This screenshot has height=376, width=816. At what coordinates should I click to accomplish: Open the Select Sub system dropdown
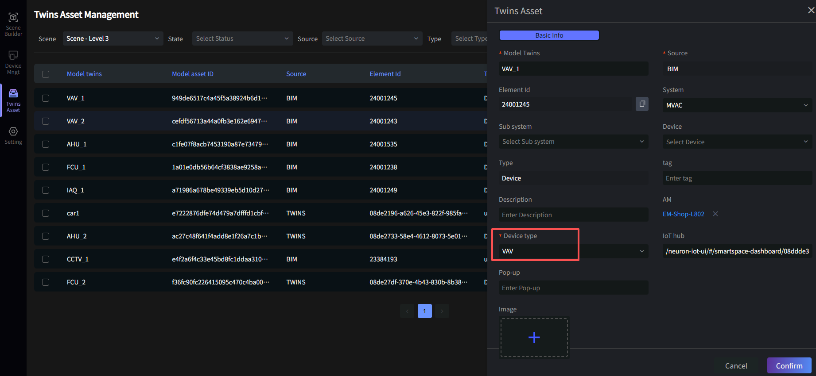coord(573,142)
